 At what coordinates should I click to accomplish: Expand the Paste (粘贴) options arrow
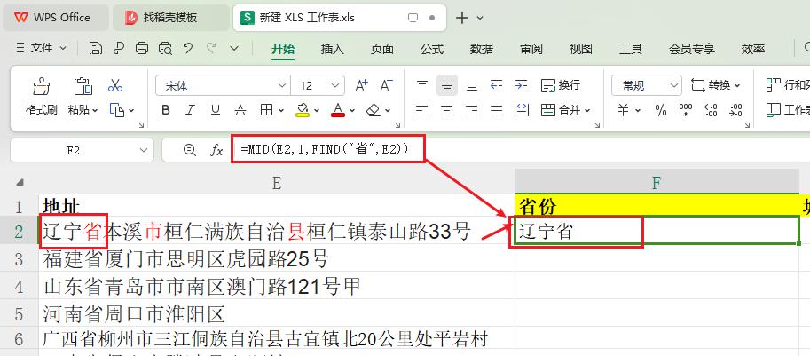pos(95,111)
